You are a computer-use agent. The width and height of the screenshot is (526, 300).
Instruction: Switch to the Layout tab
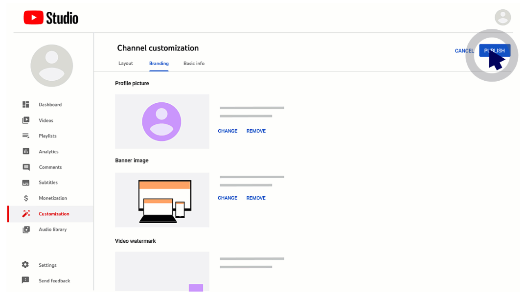pos(126,64)
